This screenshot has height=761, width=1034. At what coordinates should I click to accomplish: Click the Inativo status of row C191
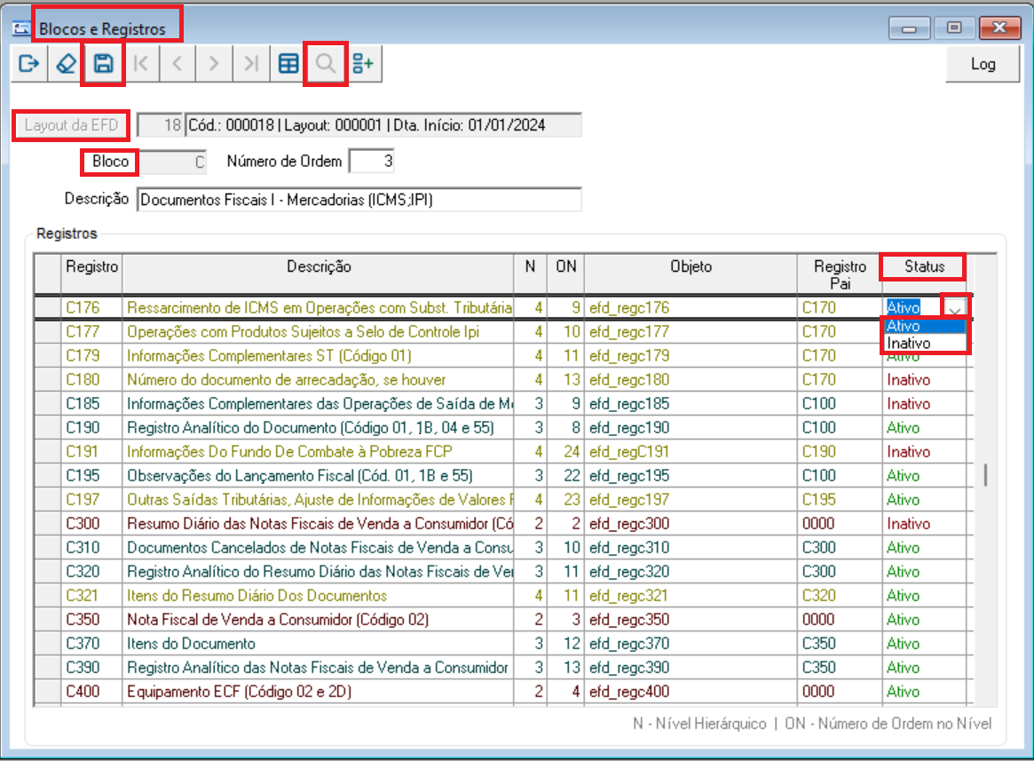pos(924,452)
